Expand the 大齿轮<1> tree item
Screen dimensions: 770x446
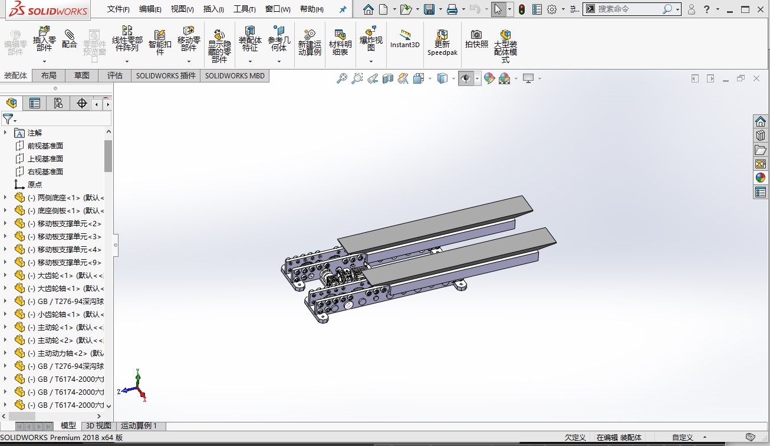pos(5,275)
